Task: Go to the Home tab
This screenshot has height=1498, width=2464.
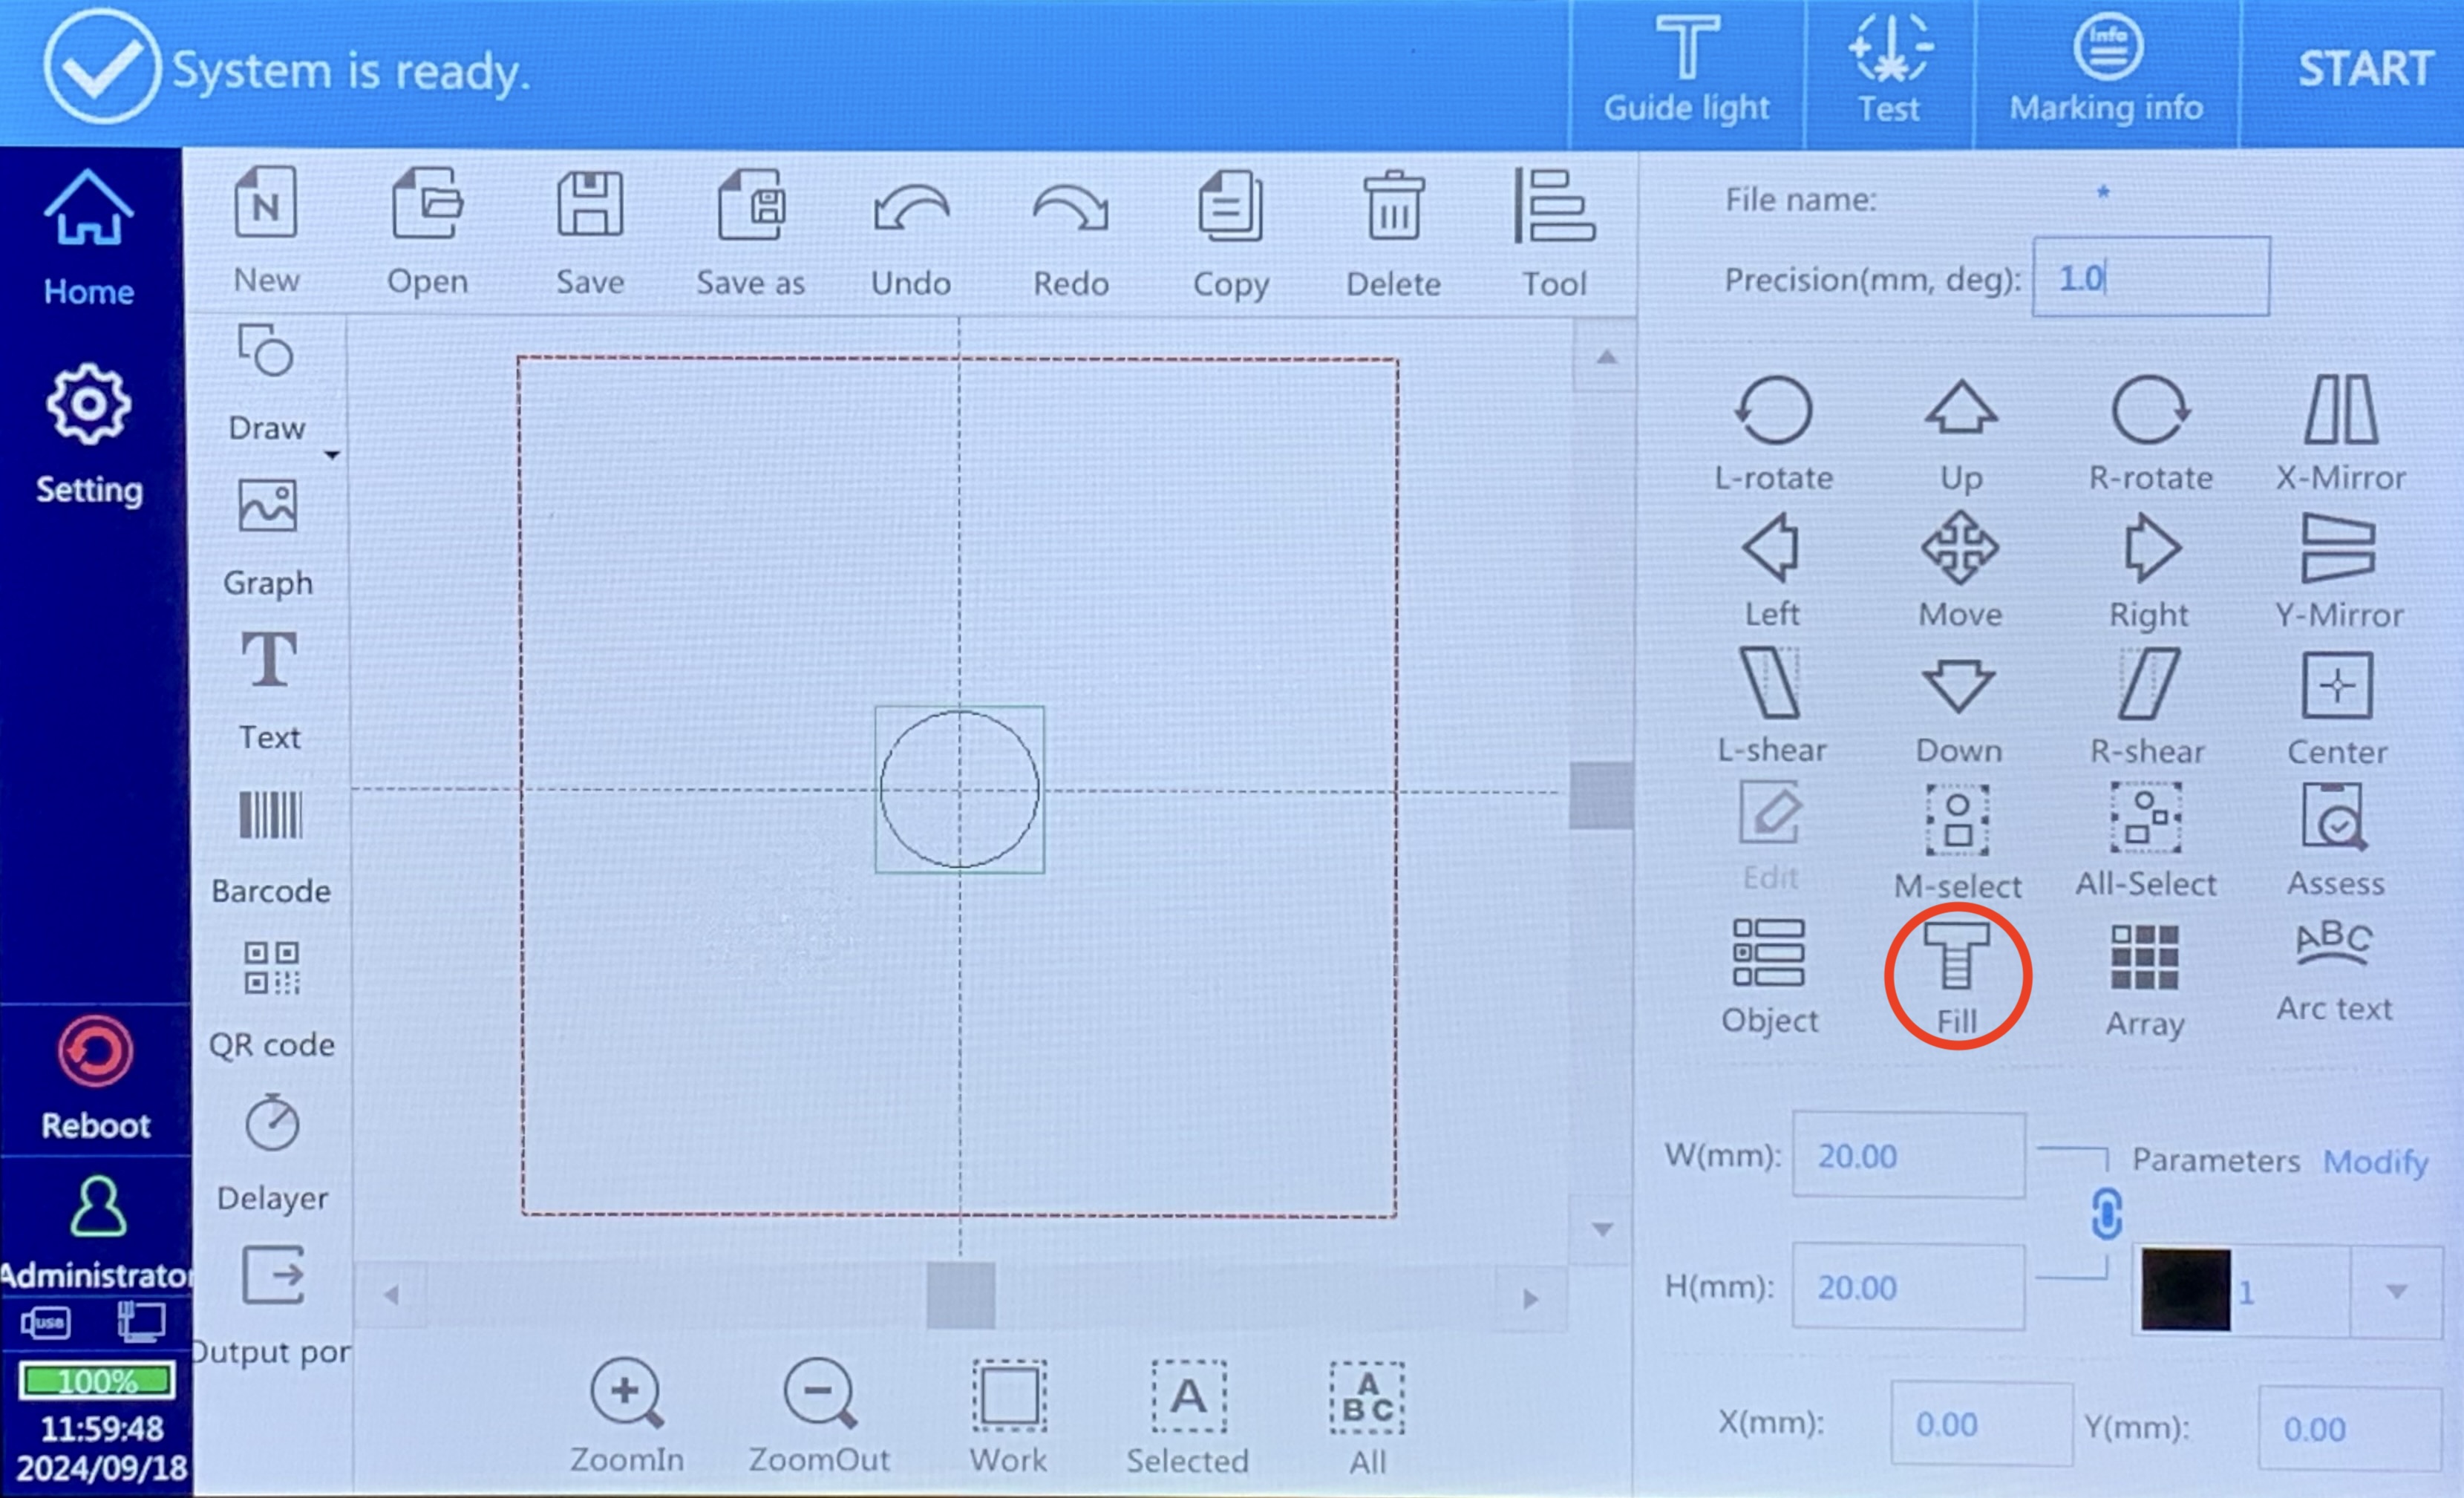Action: point(89,238)
